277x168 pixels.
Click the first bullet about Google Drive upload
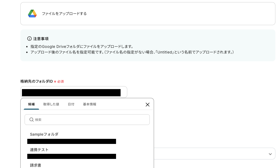80,46
